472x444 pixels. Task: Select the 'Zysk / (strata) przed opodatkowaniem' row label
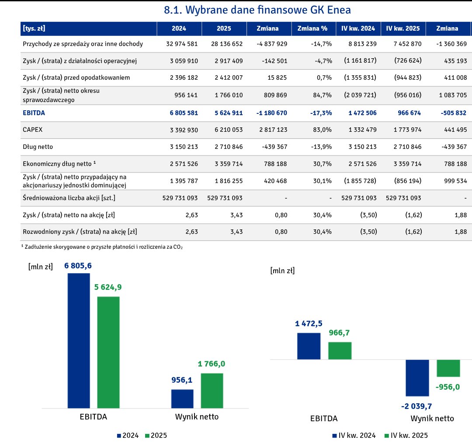pos(76,78)
